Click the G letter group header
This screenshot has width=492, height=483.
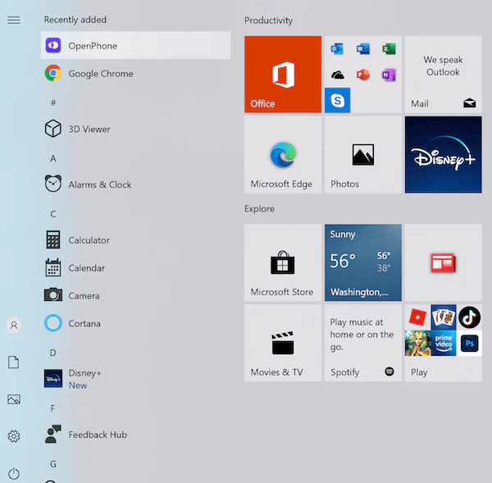pyautogui.click(x=53, y=464)
